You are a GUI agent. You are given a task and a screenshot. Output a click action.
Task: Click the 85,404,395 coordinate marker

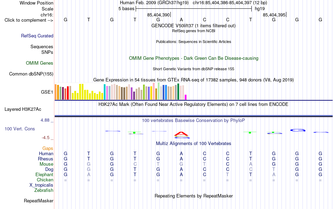click(x=274, y=15)
